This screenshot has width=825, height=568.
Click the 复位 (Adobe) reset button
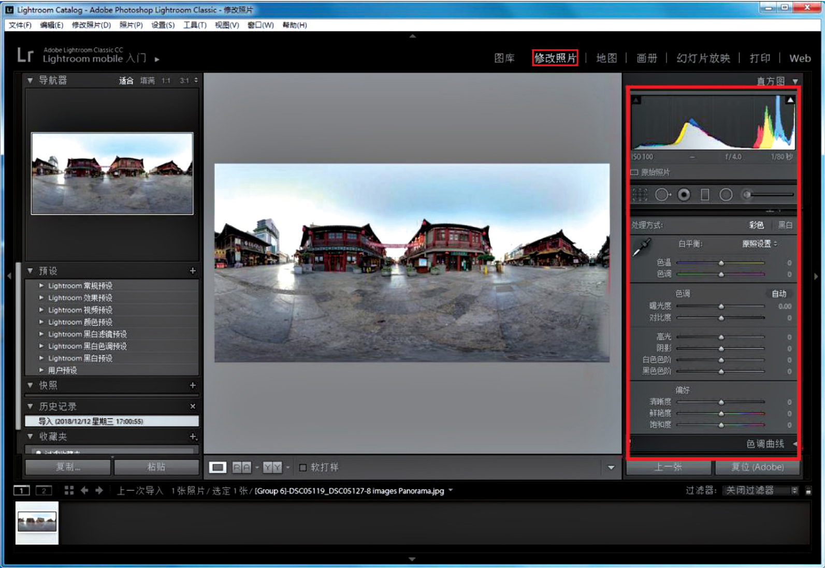coord(757,467)
